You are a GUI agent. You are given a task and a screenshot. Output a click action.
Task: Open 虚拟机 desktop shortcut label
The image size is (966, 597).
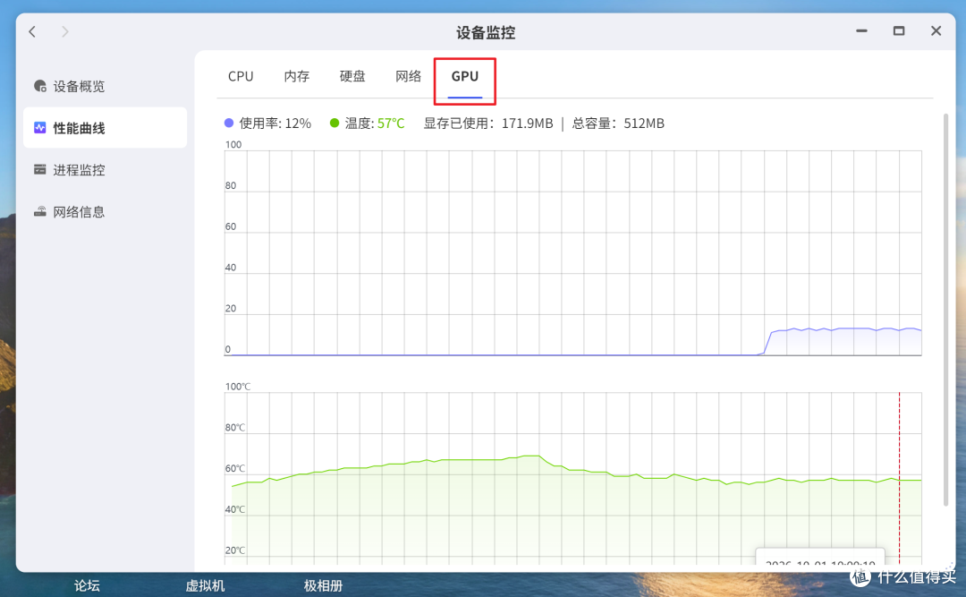205,586
